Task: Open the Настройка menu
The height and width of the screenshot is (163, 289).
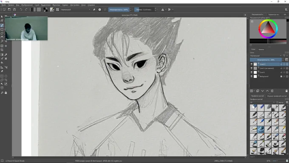Action: click(75, 5)
